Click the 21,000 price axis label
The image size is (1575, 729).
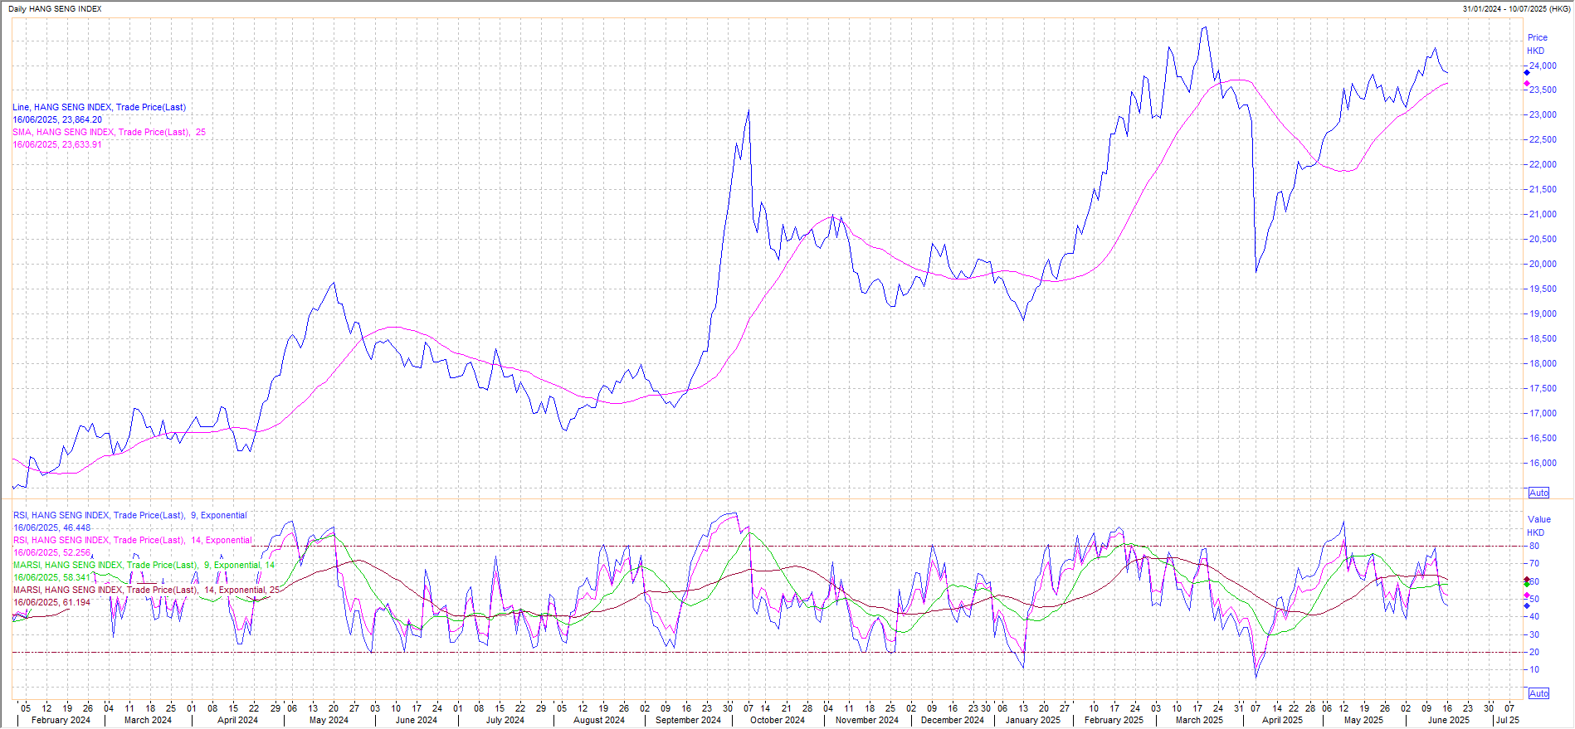[1543, 214]
